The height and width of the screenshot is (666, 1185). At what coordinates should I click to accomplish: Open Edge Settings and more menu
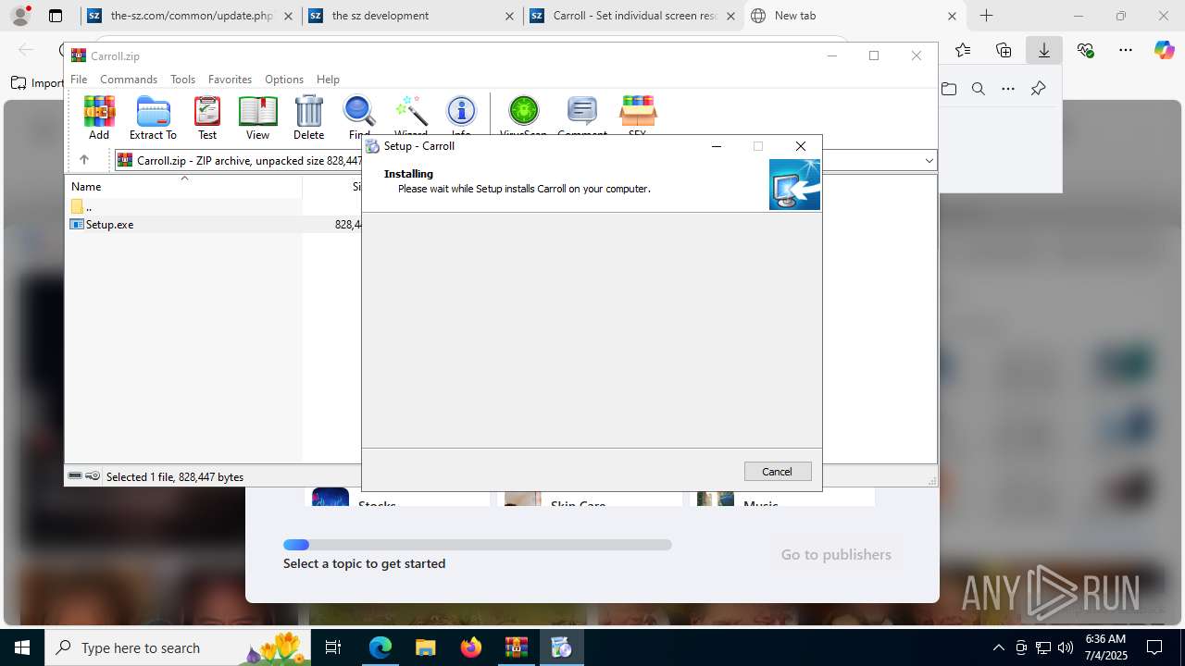coord(1126,50)
